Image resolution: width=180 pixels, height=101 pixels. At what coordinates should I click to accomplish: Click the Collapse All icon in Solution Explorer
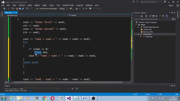pos(153,16)
